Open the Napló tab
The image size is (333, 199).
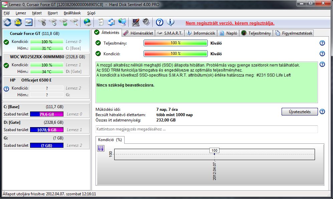(228, 33)
